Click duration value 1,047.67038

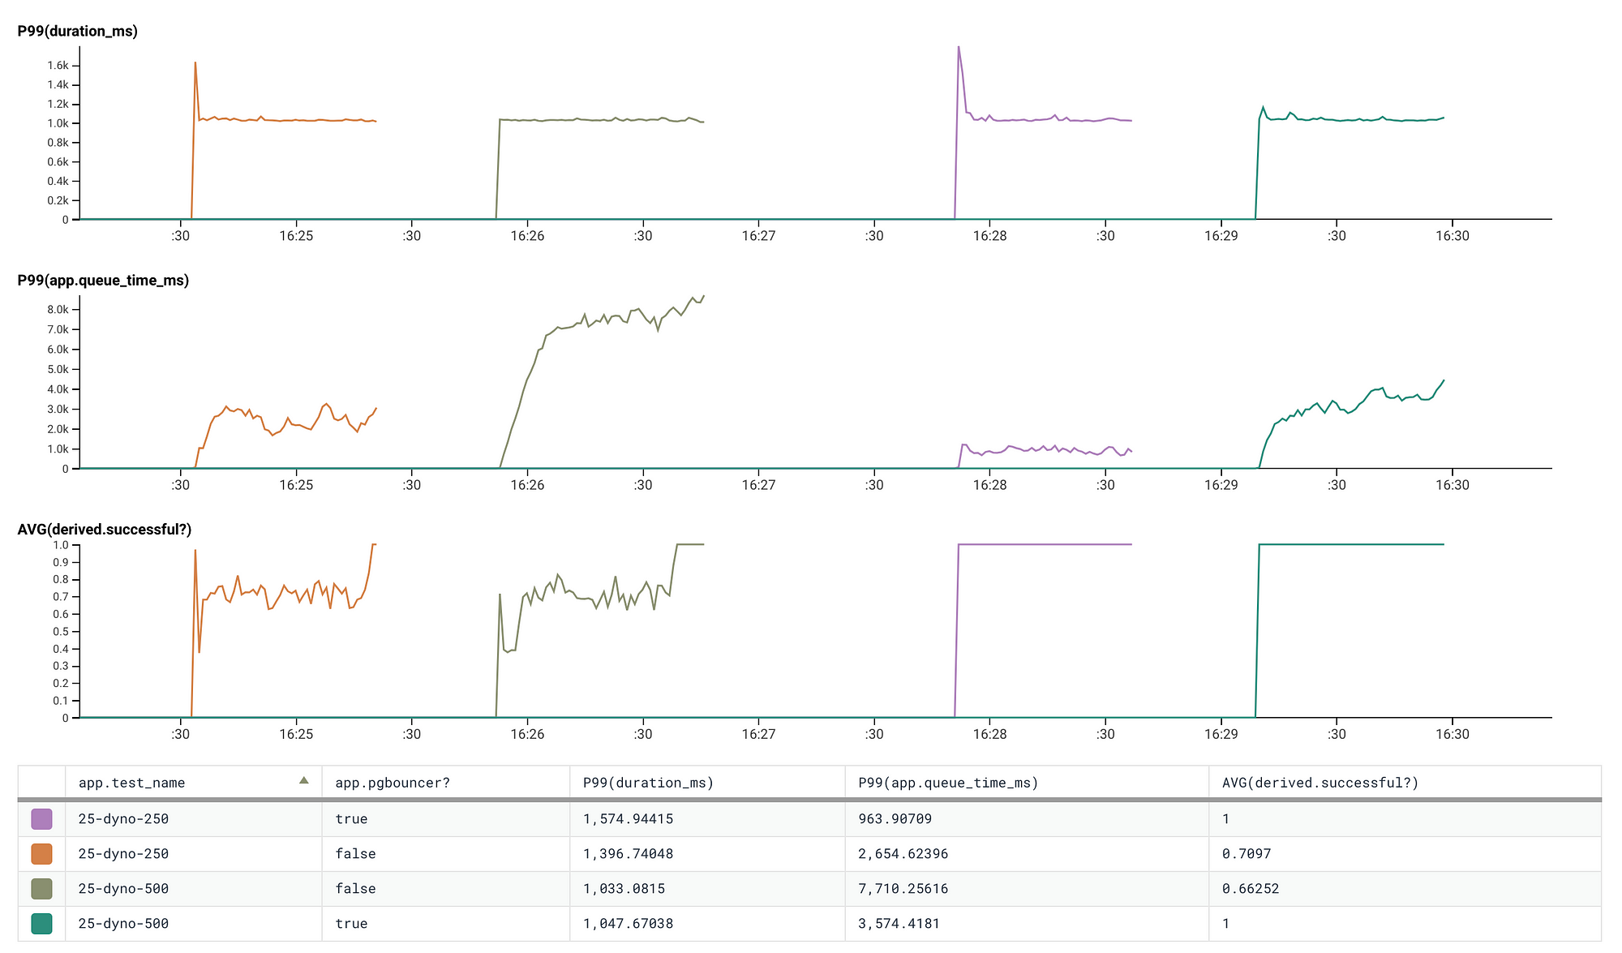628,924
